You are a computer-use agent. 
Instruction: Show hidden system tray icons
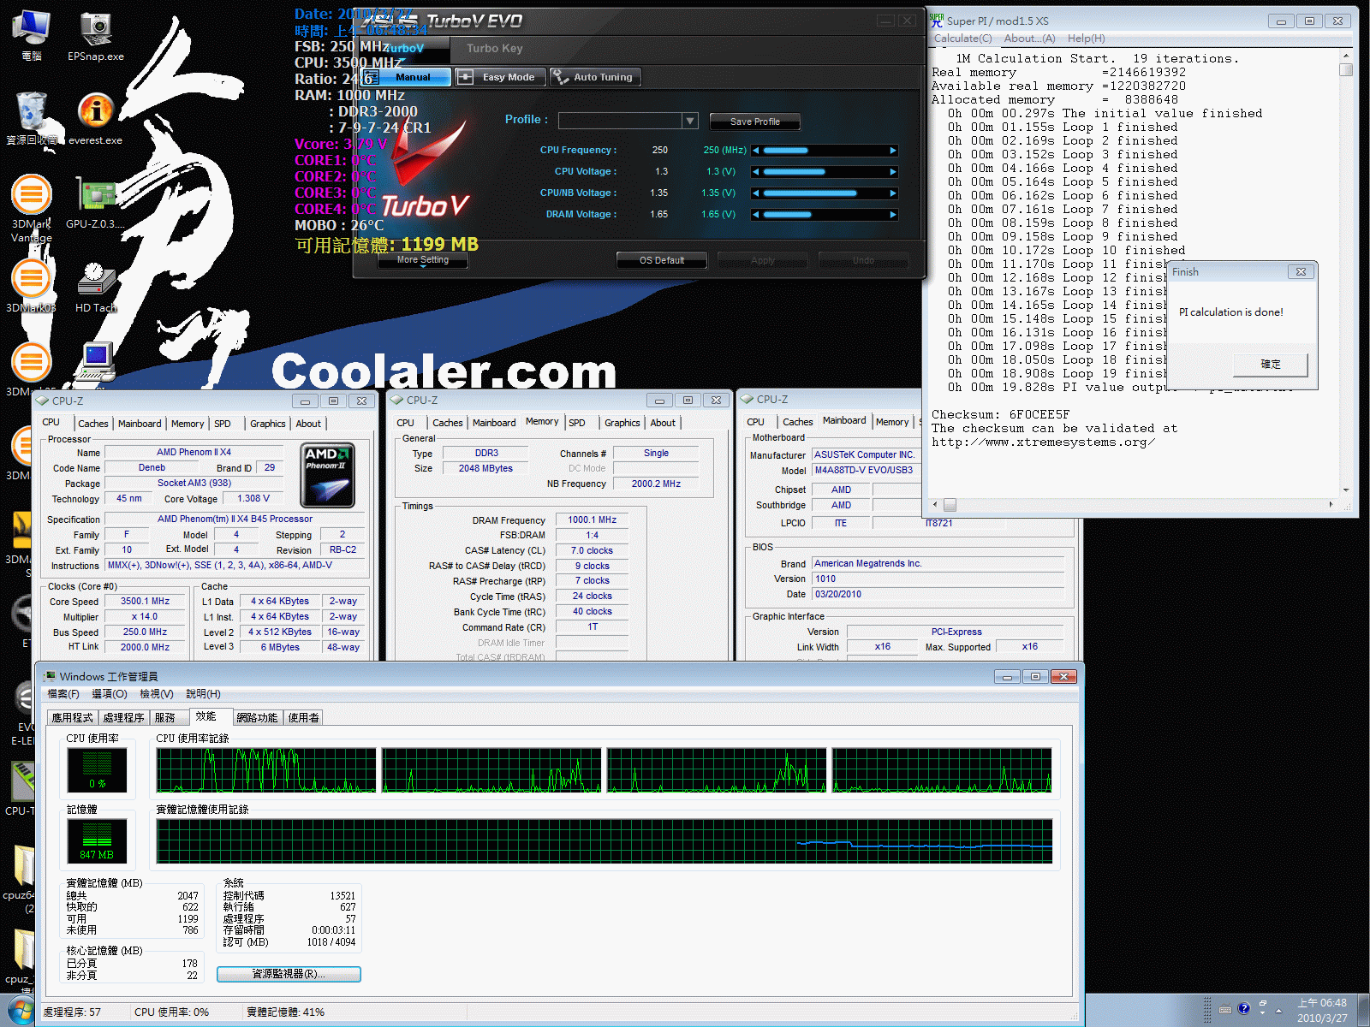[1278, 1011]
